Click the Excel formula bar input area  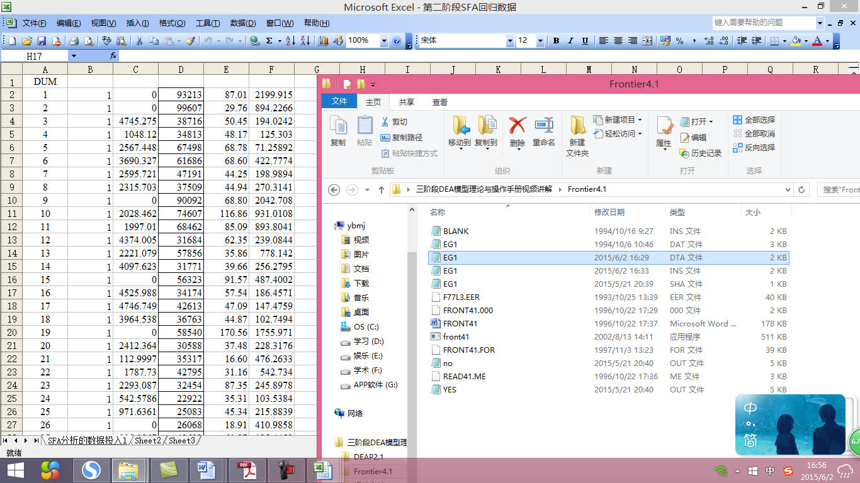pos(489,56)
